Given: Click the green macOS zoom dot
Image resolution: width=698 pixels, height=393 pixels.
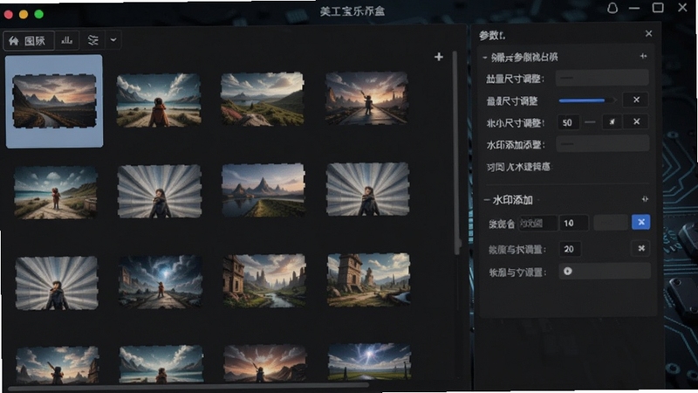Looking at the screenshot, I should coord(38,14).
